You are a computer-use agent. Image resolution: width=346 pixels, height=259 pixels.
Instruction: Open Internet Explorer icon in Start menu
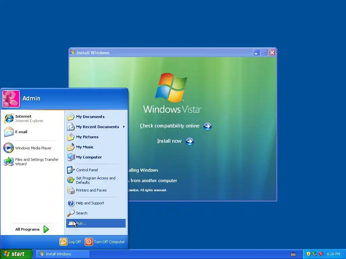pos(9,118)
